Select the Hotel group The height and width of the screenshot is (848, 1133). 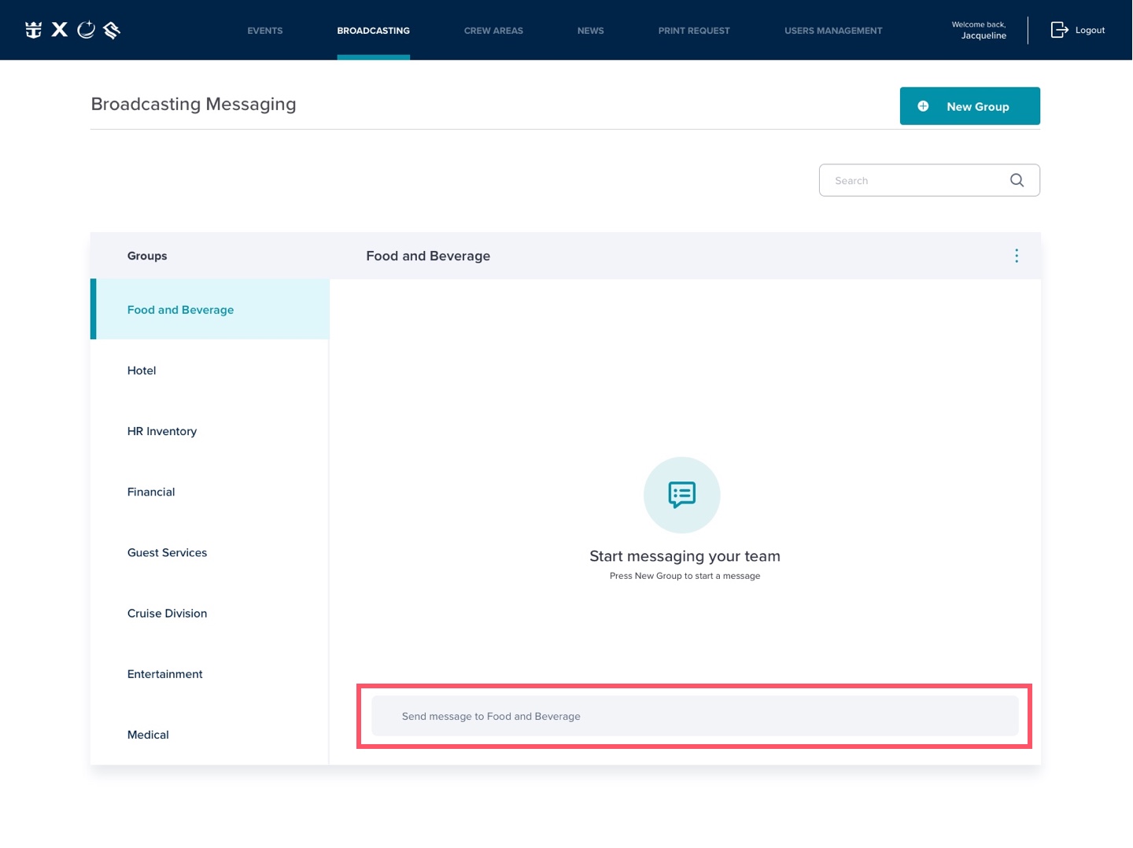click(x=142, y=371)
